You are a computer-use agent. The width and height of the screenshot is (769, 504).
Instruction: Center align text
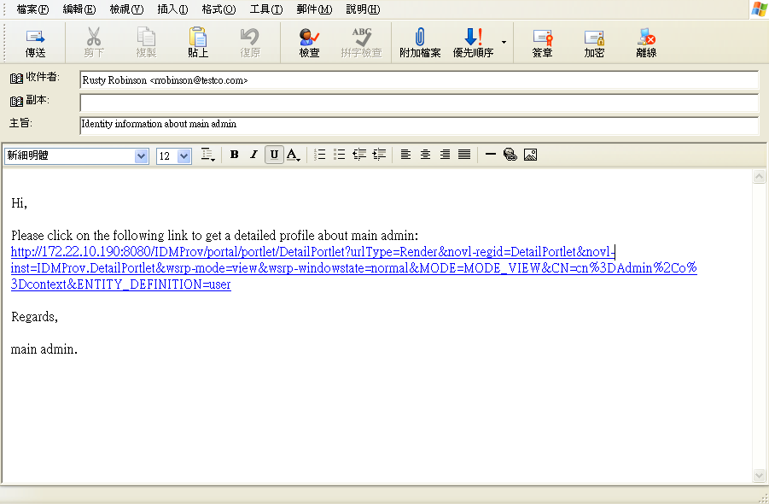425,155
